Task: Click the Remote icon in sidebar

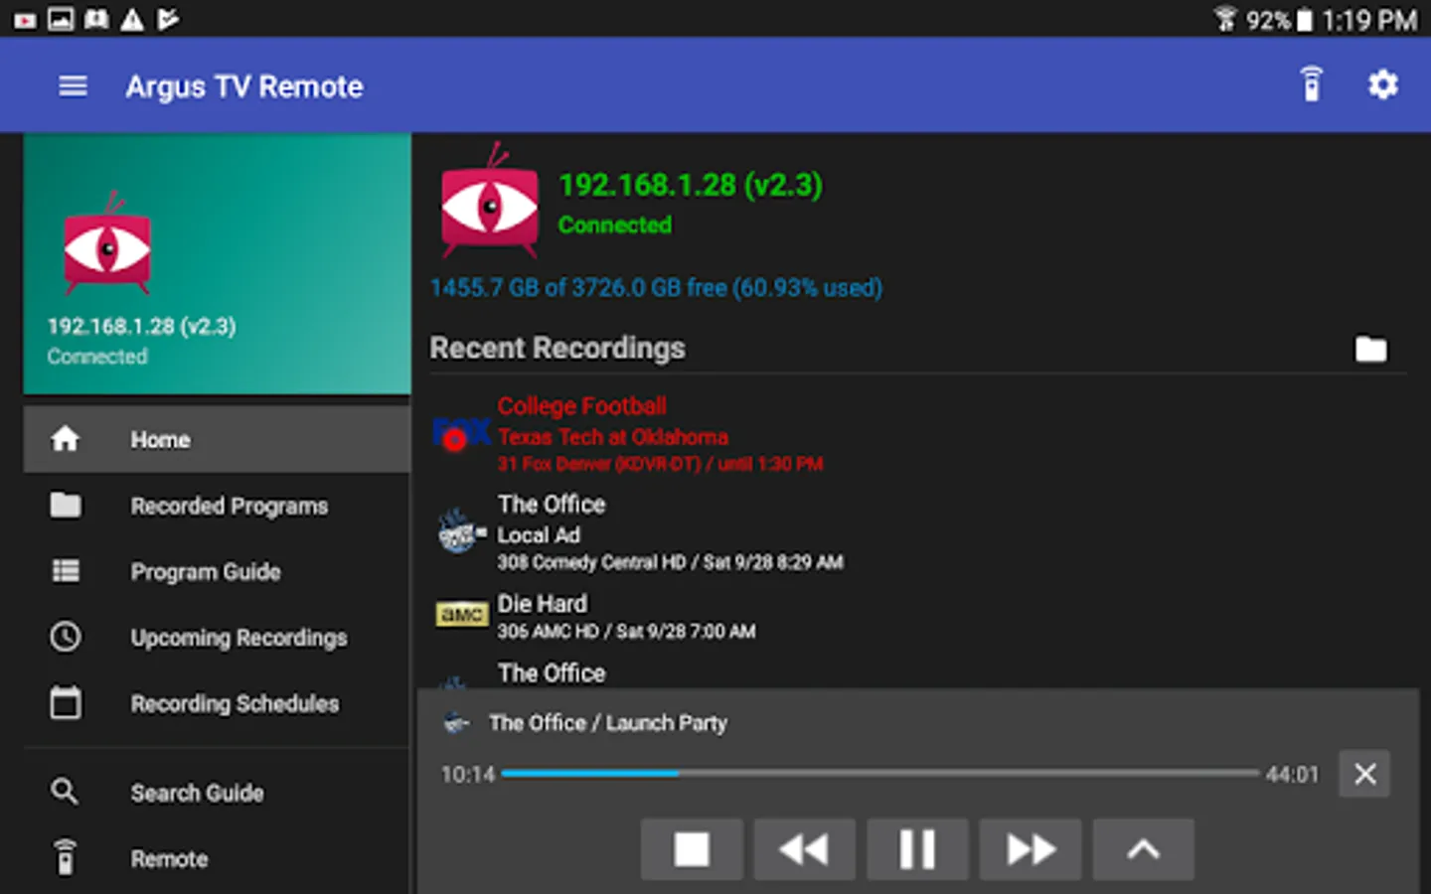Action: point(66,857)
